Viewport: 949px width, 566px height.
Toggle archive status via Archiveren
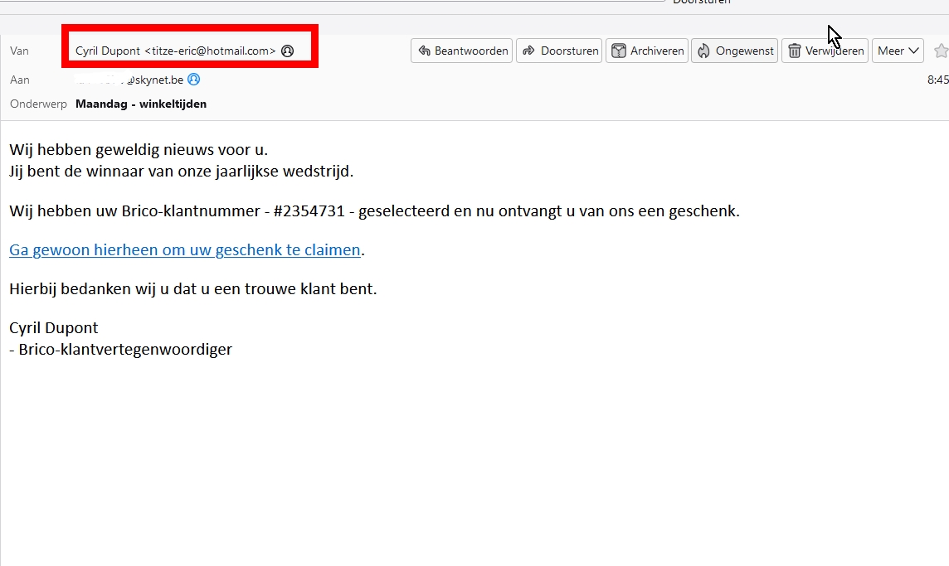(x=647, y=51)
